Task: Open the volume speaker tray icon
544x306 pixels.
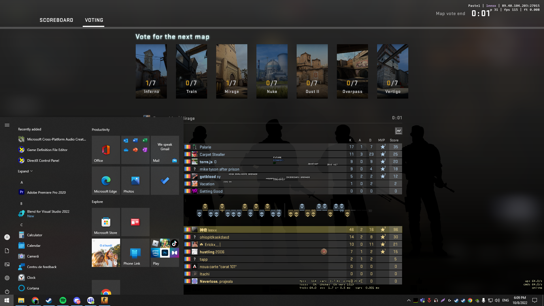Action: (497, 300)
